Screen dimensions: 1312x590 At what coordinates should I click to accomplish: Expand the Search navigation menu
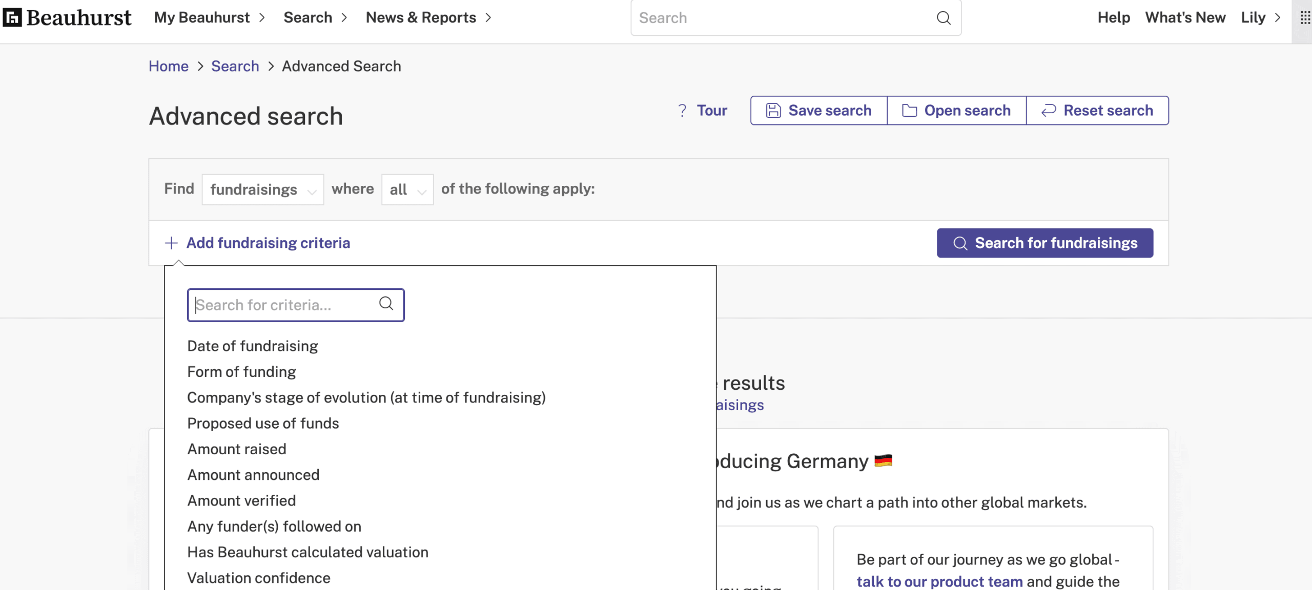point(316,17)
